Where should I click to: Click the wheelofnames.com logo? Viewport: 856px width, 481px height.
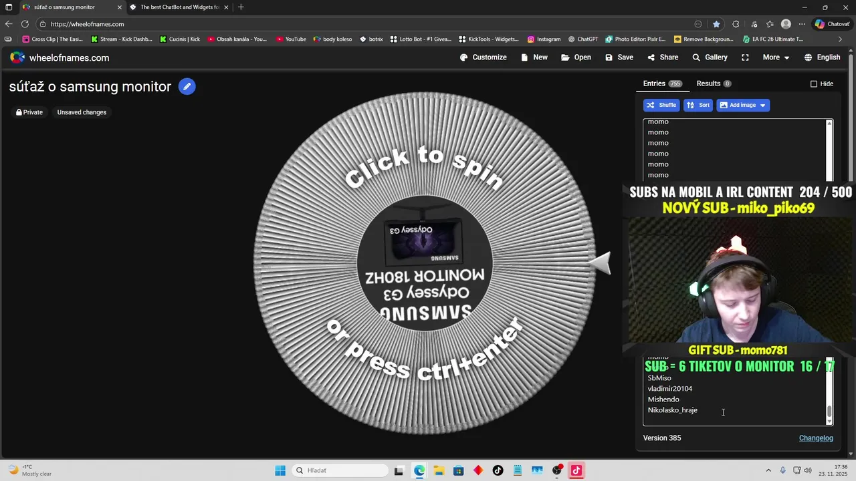tap(60, 57)
